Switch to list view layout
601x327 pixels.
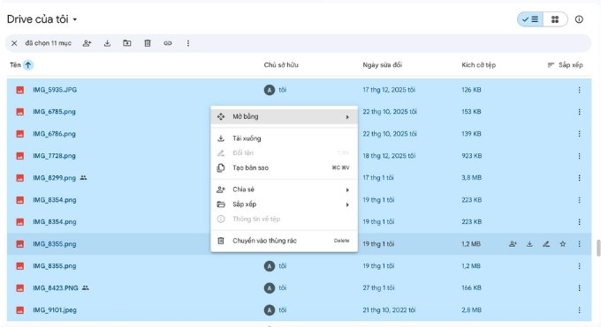(x=530, y=19)
